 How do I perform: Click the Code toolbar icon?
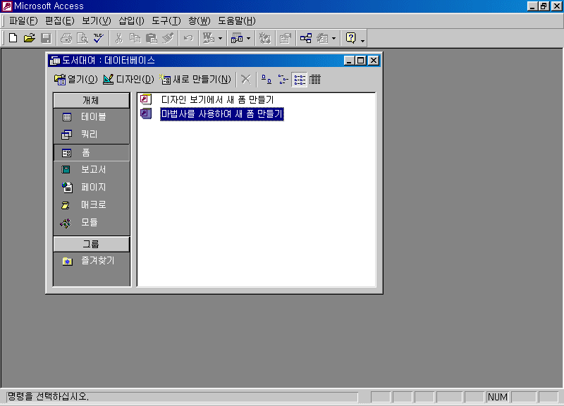click(x=265, y=38)
